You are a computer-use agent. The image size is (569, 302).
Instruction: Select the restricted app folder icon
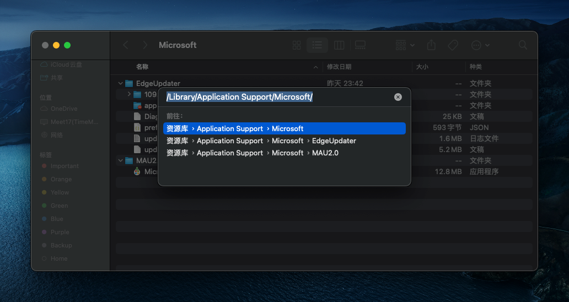coord(137,105)
